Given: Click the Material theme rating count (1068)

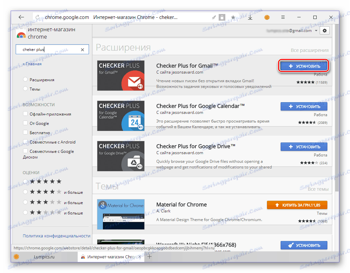Looking at the screenshot, I should point(322,221).
